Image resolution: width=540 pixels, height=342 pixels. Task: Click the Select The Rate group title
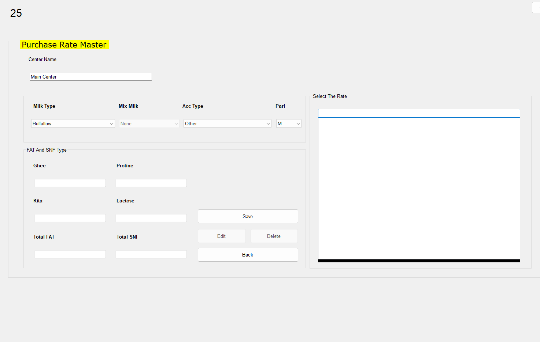point(330,96)
